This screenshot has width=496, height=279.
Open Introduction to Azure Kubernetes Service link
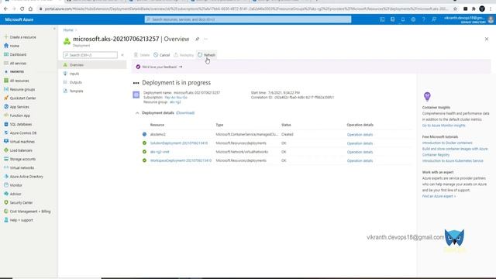click(x=453, y=161)
